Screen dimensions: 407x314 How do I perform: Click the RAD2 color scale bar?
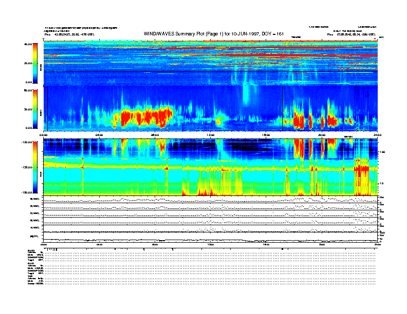click(35, 63)
